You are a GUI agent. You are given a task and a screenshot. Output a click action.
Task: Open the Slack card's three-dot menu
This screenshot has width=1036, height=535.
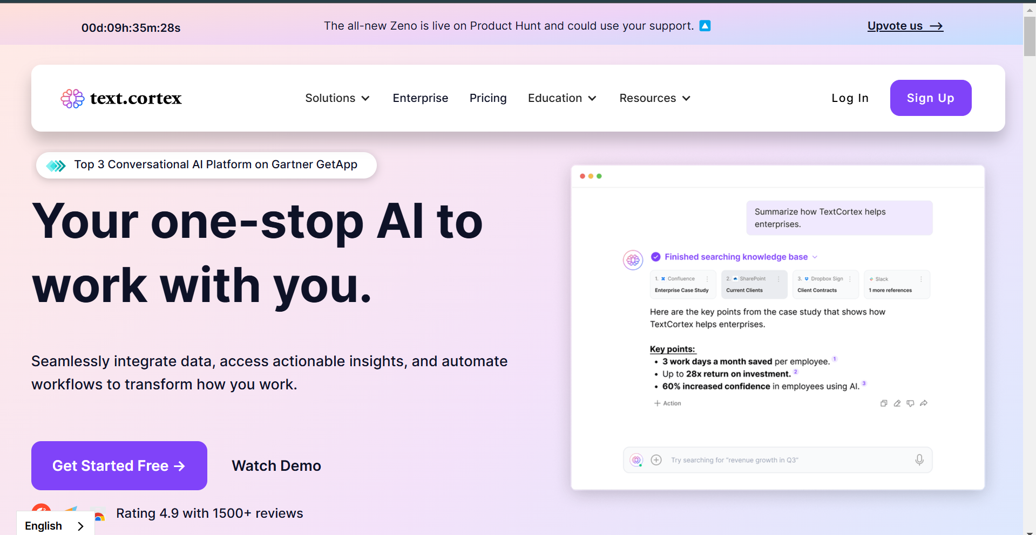click(921, 279)
